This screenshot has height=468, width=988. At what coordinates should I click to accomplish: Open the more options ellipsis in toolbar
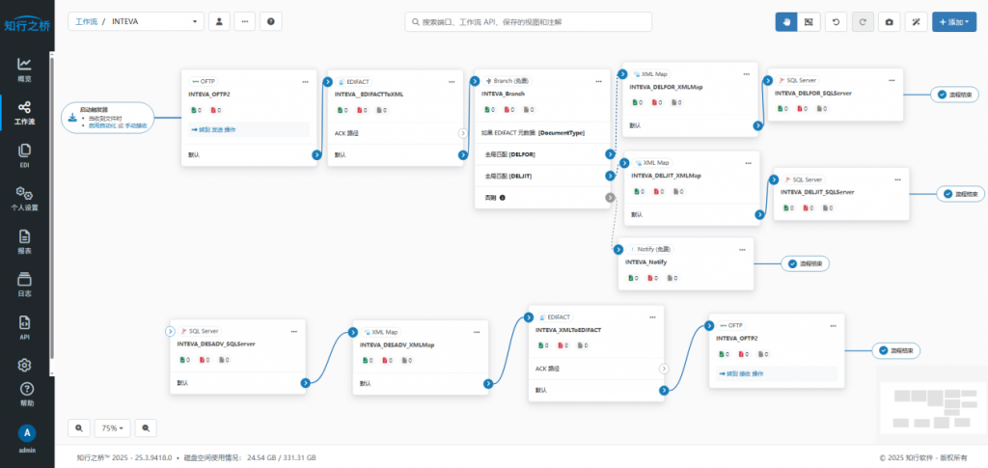coord(245,21)
